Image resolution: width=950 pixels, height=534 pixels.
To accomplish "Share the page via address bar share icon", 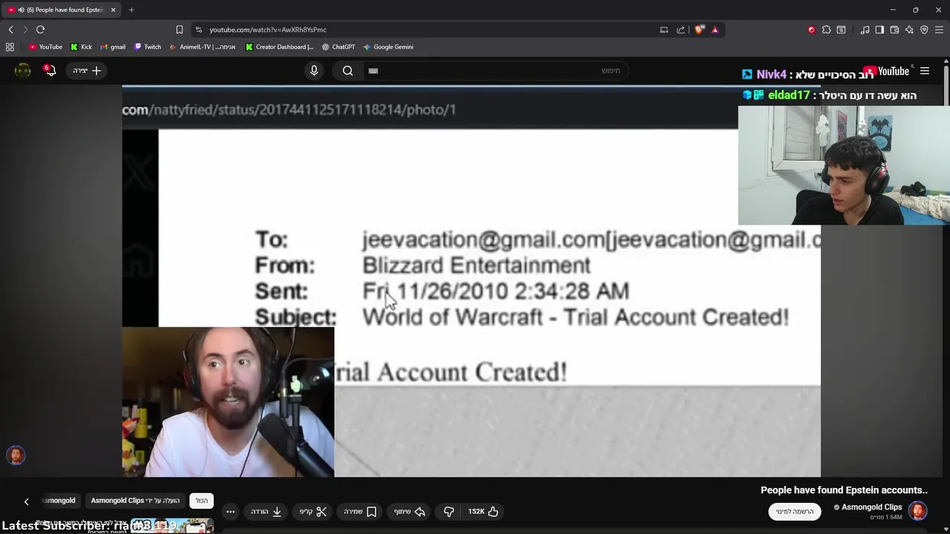I will tap(681, 30).
